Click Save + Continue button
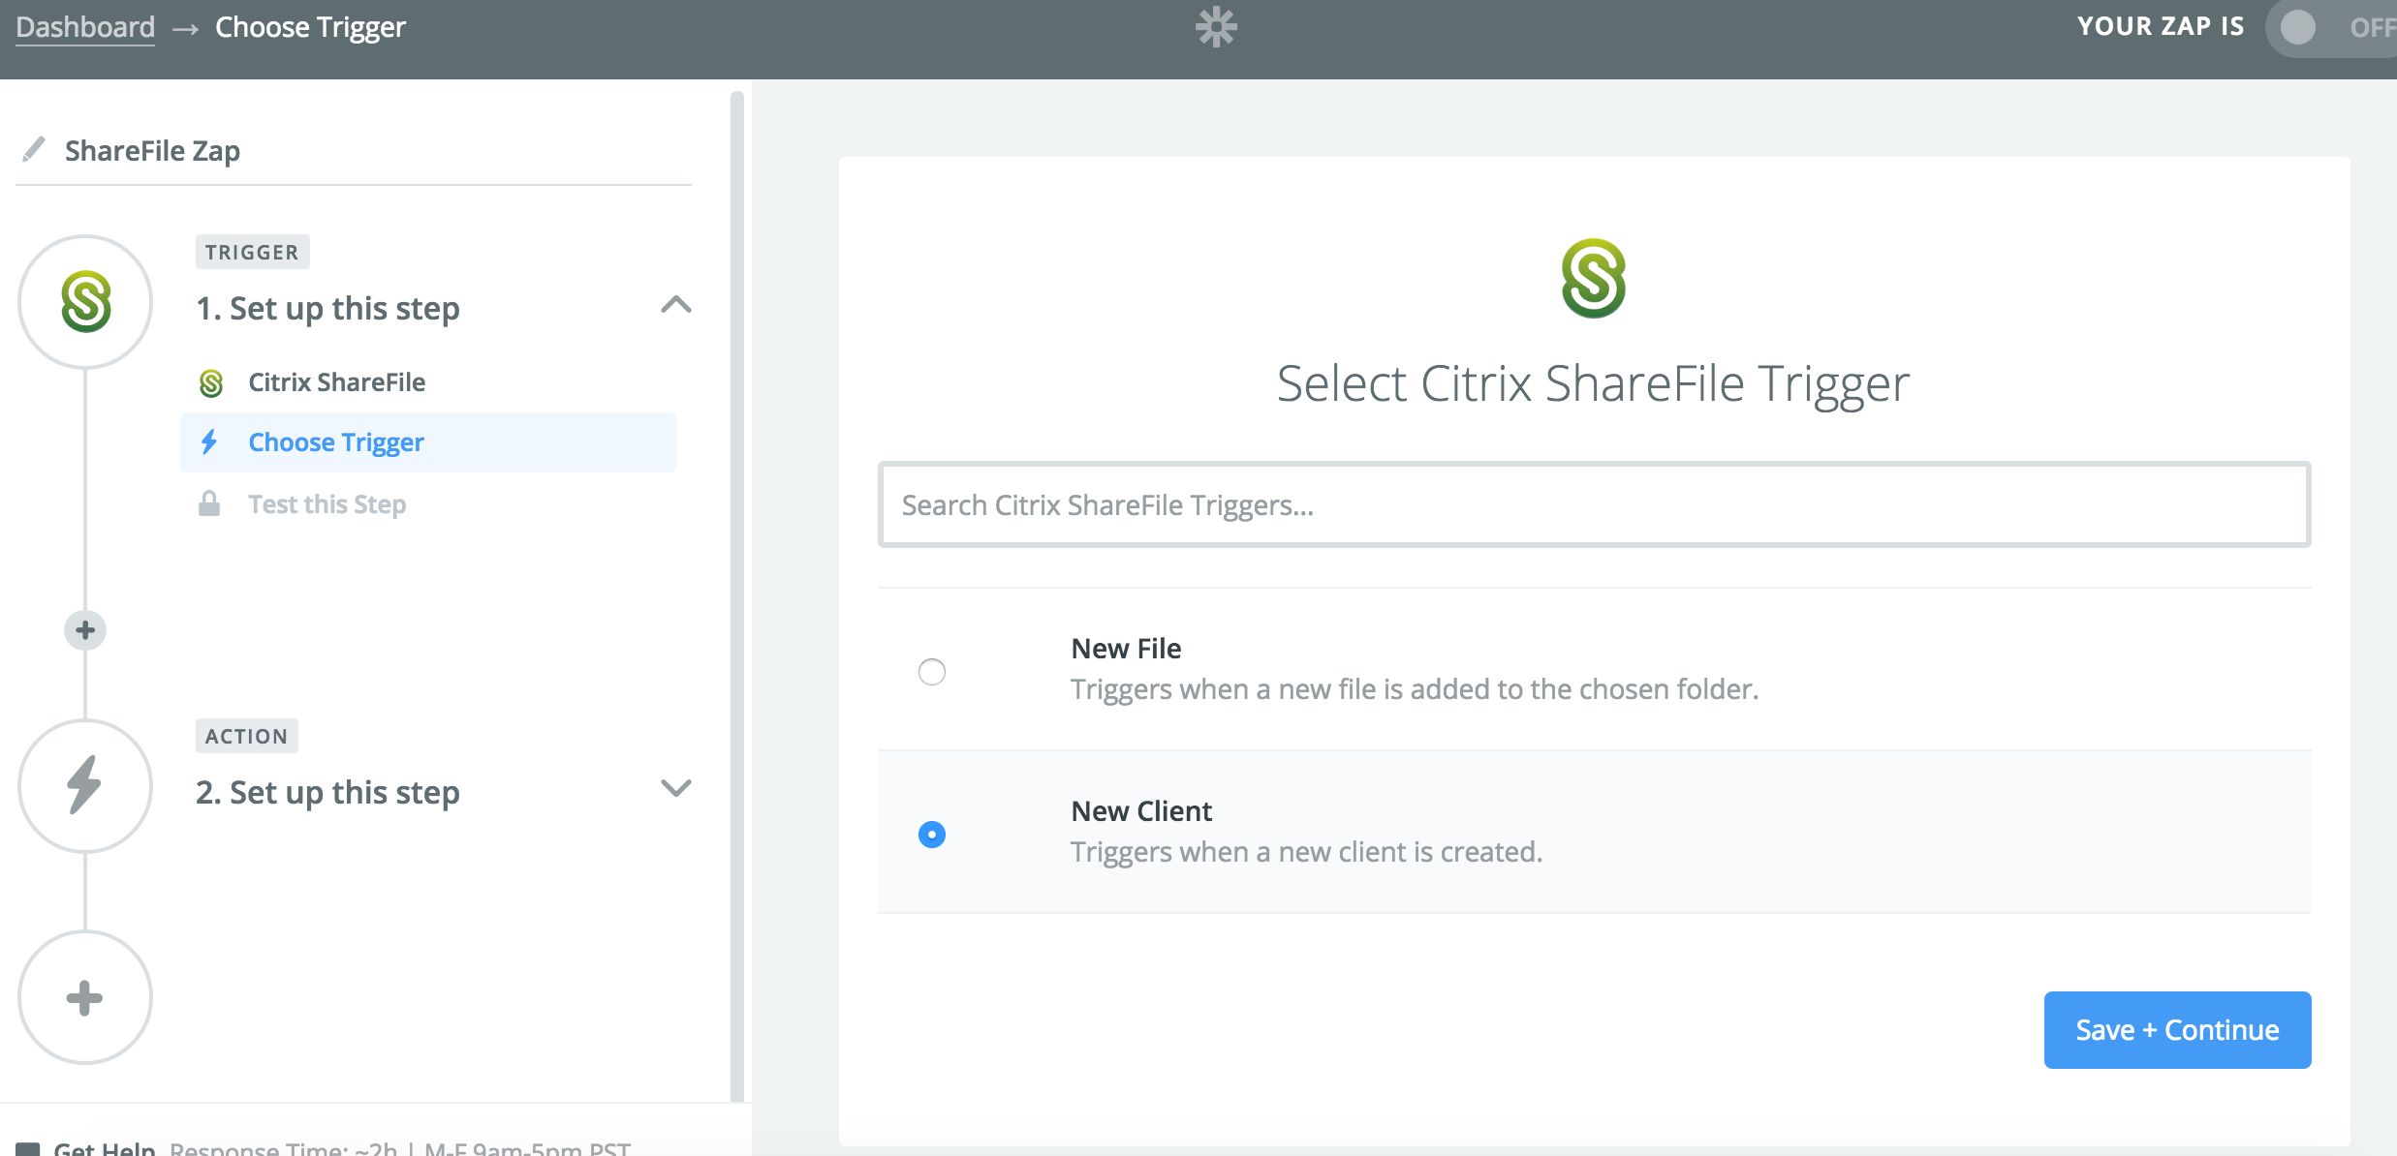Image resolution: width=2397 pixels, height=1156 pixels. point(2177,1029)
